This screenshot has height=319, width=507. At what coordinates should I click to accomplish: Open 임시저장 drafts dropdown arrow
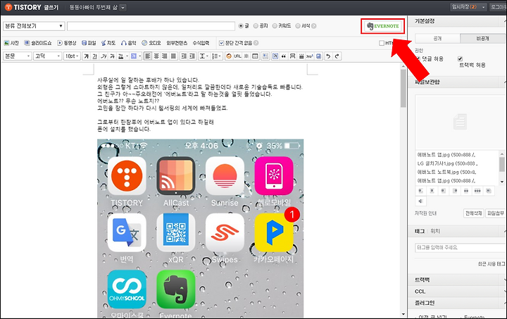point(483,7)
